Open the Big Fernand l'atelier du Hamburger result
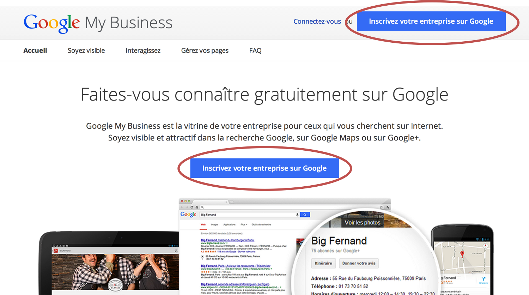 (x=227, y=240)
